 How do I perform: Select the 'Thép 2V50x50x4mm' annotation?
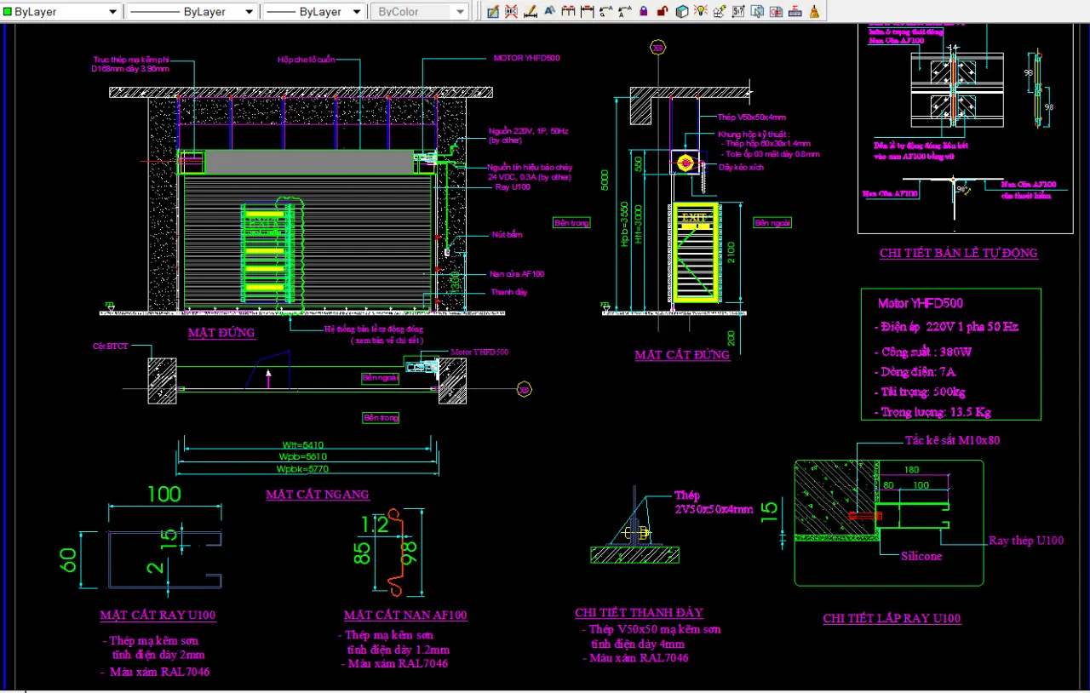[x=714, y=502]
